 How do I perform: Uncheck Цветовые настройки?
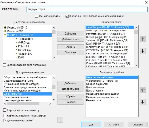click(x=5, y=121)
